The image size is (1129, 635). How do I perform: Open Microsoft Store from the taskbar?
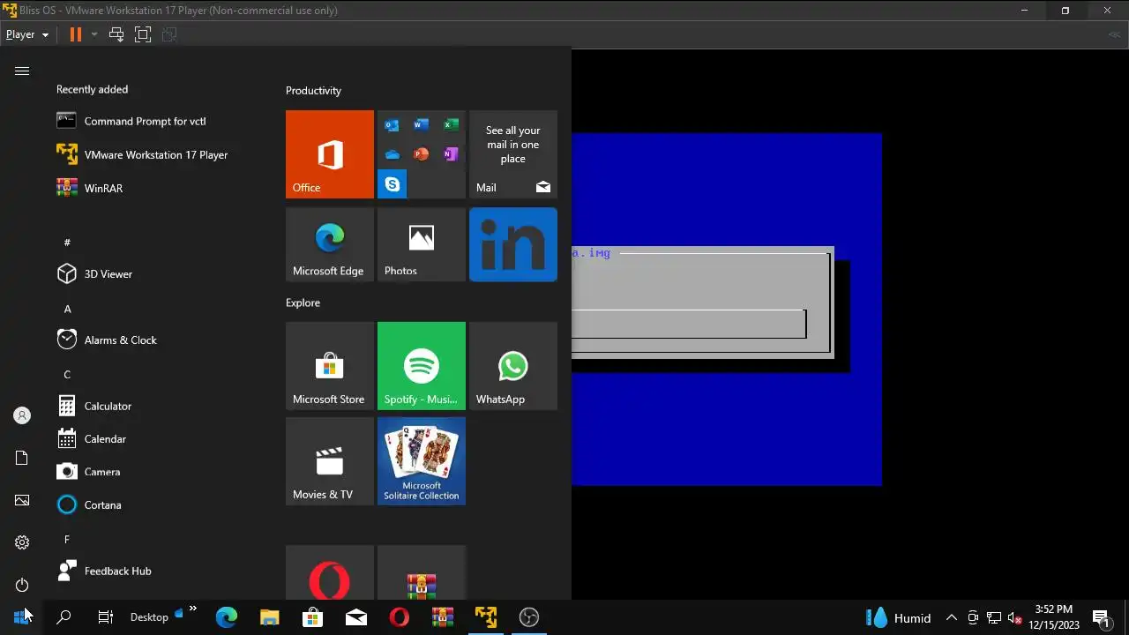(313, 617)
